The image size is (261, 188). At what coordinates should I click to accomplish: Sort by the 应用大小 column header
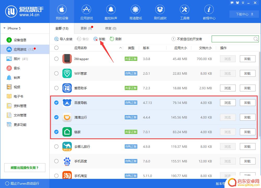click(180, 48)
